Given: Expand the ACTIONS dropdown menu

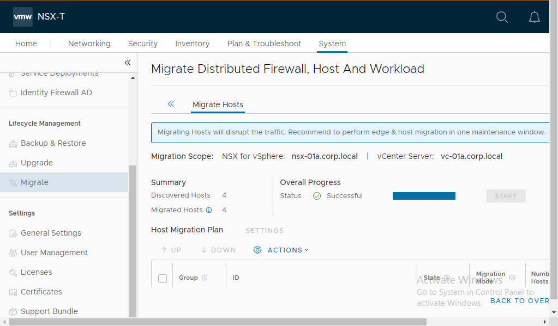Looking at the screenshot, I should click(288, 250).
